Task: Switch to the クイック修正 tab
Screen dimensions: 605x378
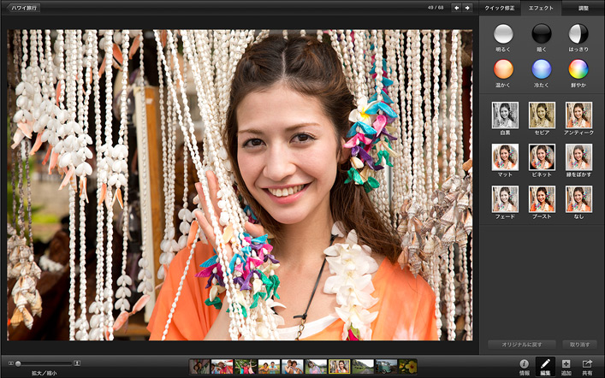Action: pos(500,8)
